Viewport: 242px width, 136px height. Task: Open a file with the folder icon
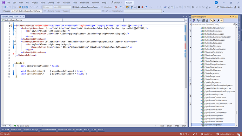point(20,7)
